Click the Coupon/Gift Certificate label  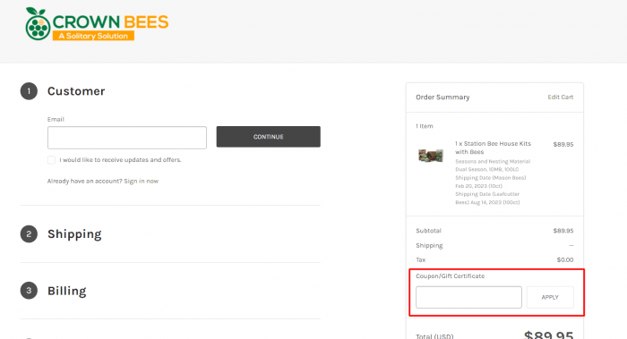pyautogui.click(x=451, y=275)
